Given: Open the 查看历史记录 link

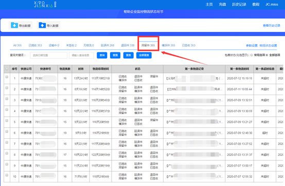Looking at the screenshot, I should [272, 26].
